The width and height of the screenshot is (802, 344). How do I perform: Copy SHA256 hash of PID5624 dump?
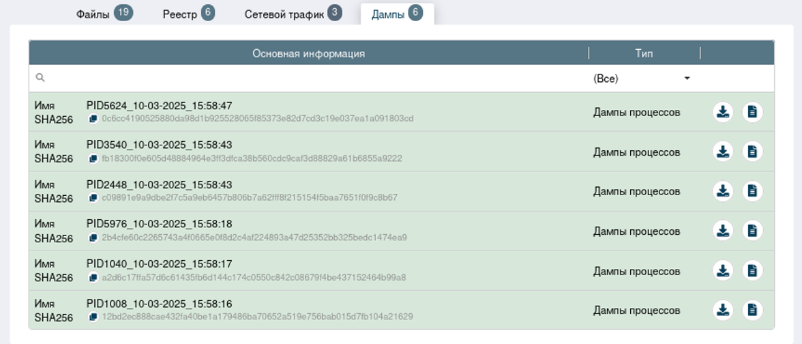coord(93,119)
